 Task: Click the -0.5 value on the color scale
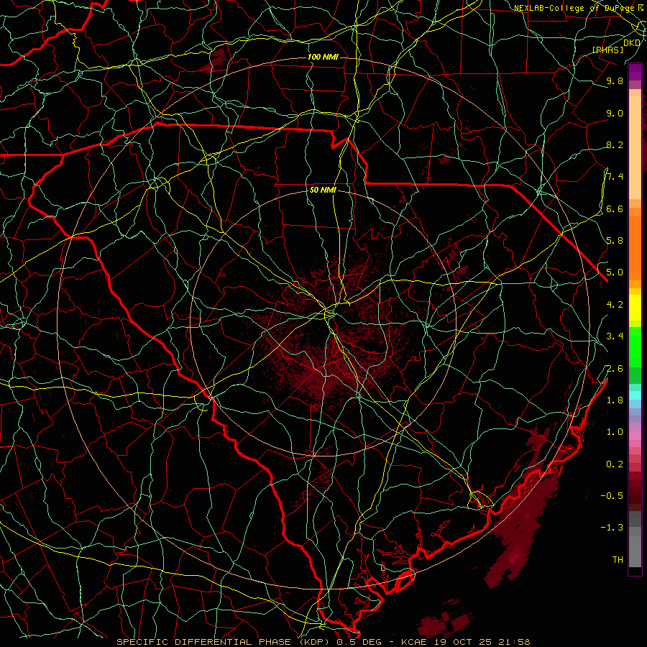612,495
